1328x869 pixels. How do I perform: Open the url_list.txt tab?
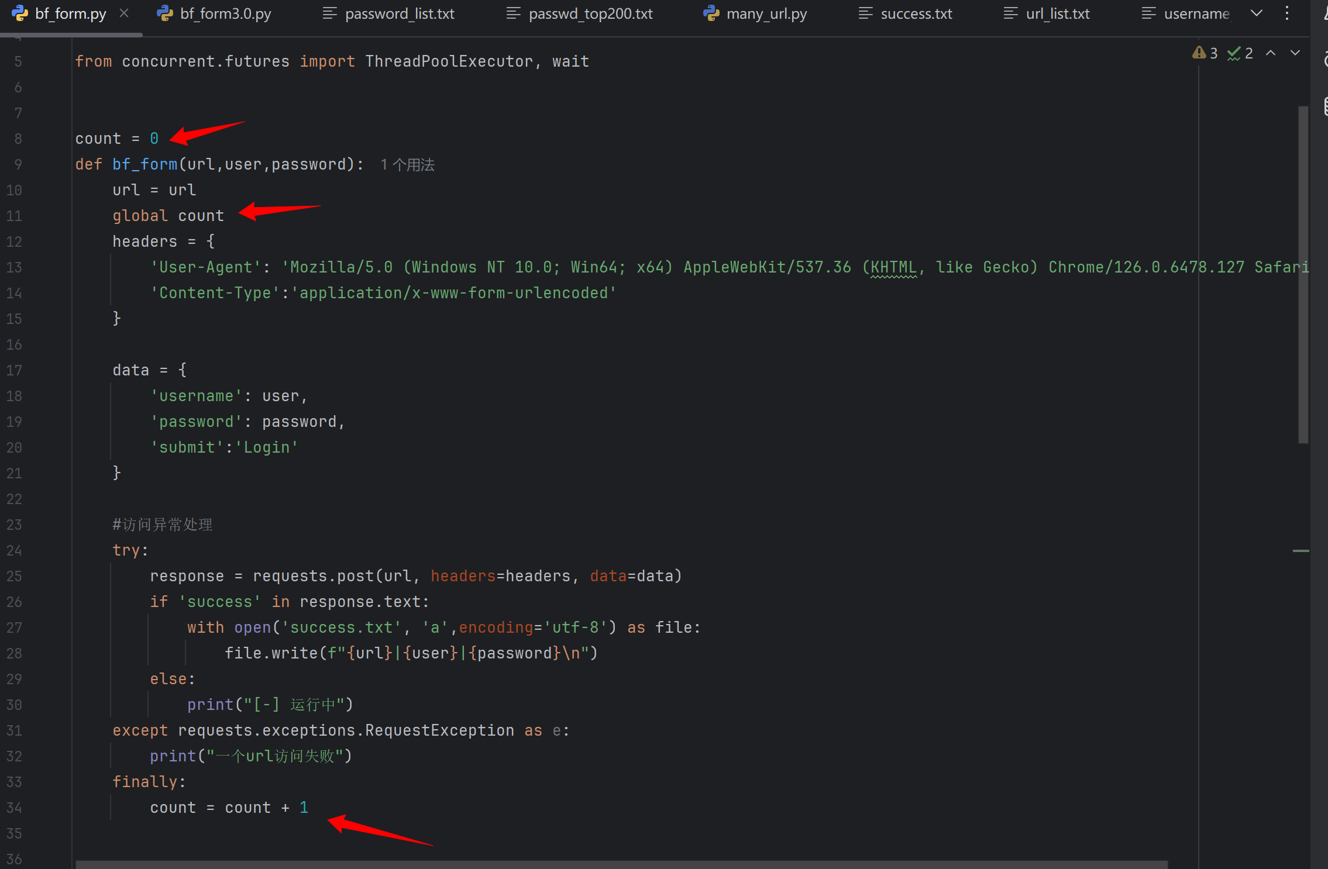[1058, 13]
